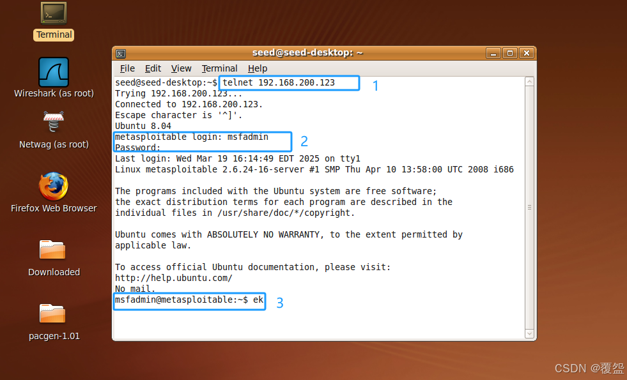Click the 'Password:' prompt line
627x380 pixels.
pos(138,148)
